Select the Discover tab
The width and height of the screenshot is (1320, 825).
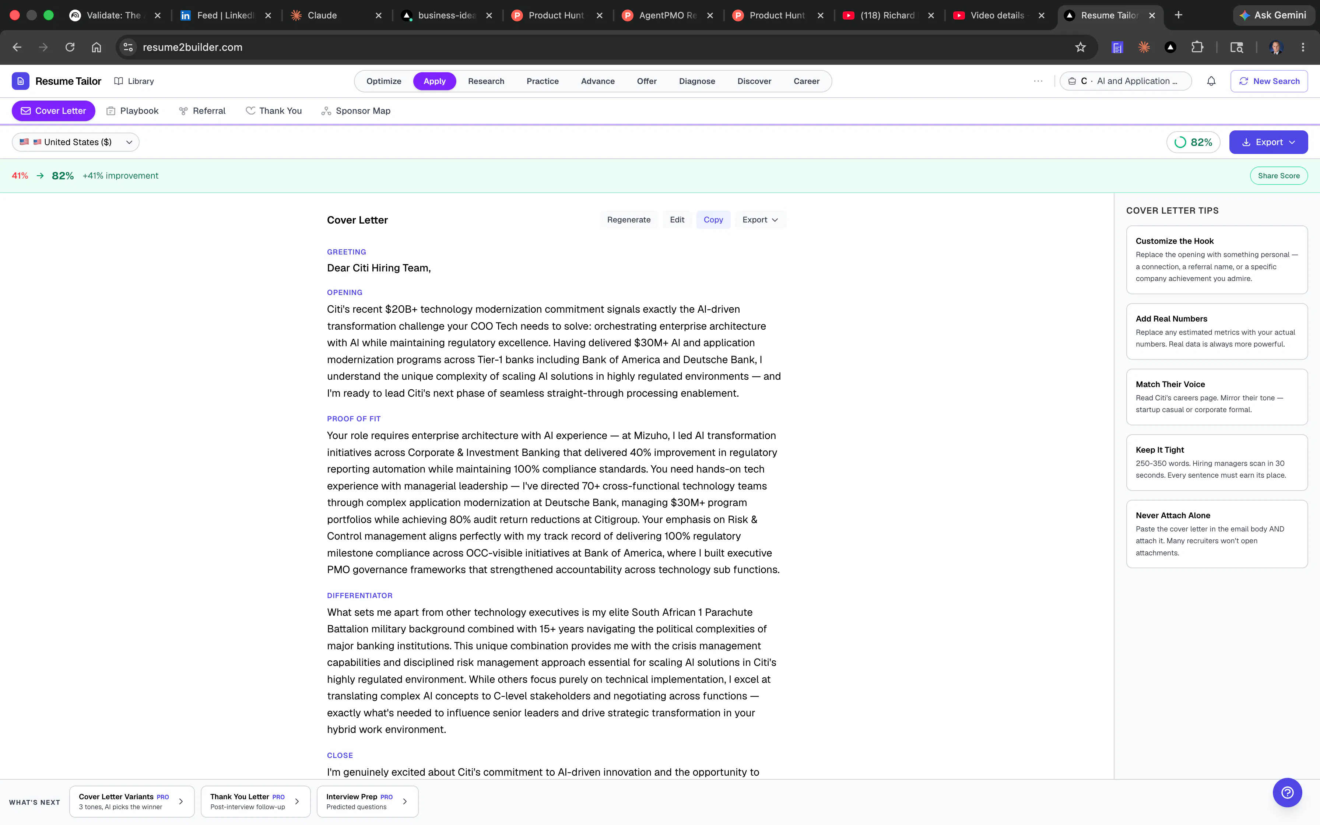coord(754,81)
